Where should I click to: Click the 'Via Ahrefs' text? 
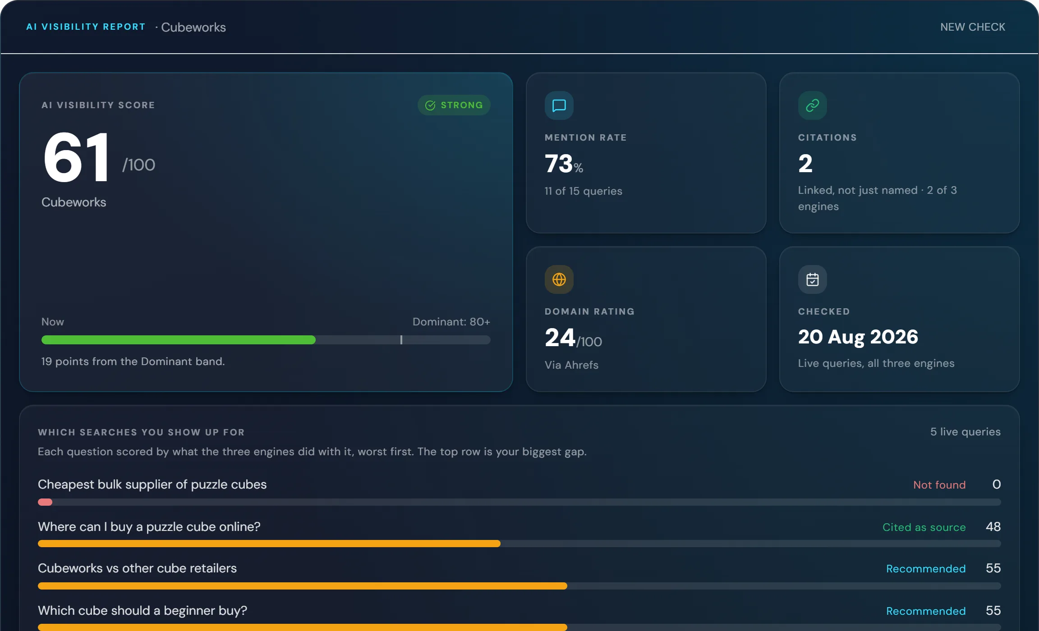(571, 365)
